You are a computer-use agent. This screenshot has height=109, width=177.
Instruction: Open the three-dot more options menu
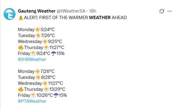tap(170, 11)
